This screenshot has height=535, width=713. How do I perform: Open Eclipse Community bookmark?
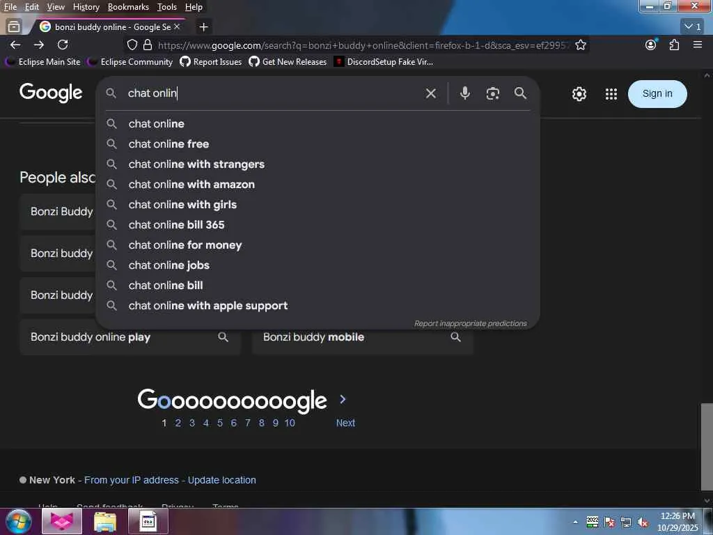pyautogui.click(x=130, y=62)
